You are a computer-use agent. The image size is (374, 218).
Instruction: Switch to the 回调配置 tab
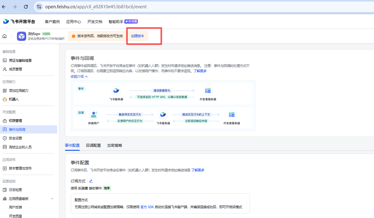tap(93, 145)
